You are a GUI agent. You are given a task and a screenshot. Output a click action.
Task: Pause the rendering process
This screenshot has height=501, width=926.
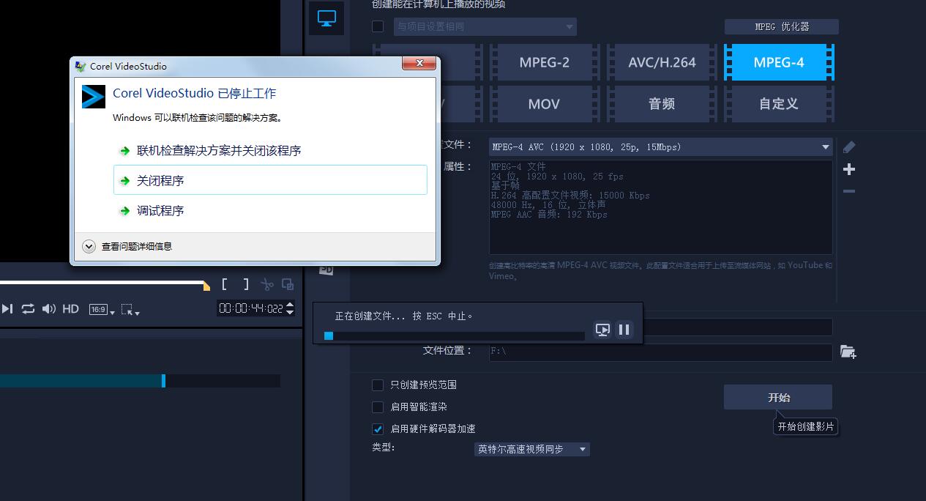(624, 330)
